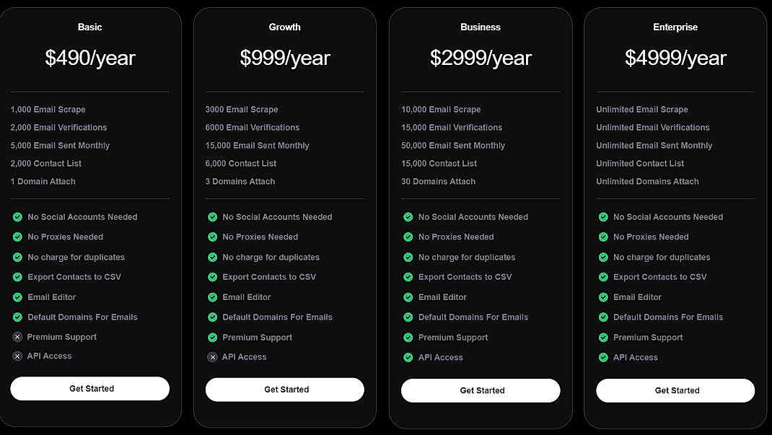Click the $999/year price in Growth plan
The height and width of the screenshot is (435, 772).
[284, 58]
